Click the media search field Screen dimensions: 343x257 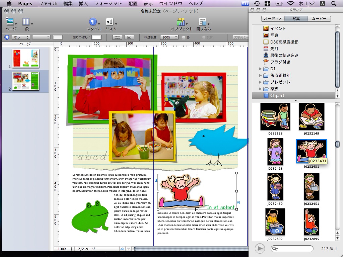tap(292, 249)
